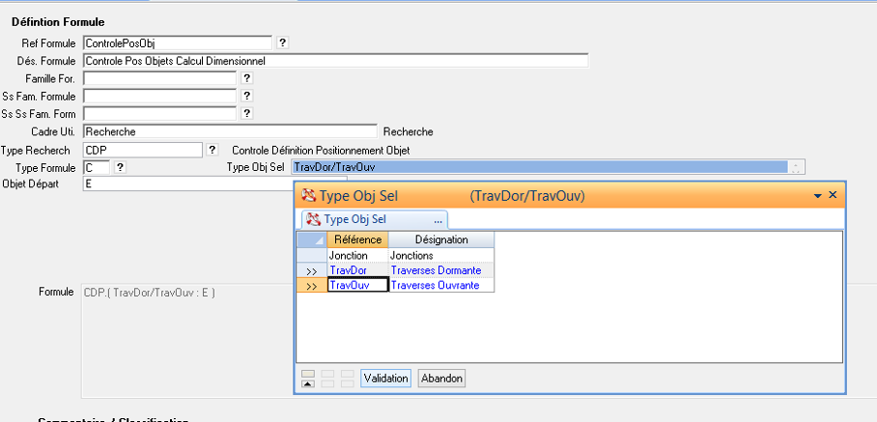The height and width of the screenshot is (422, 877).
Task: Click the help icon beside Ref Formule
Action: (x=282, y=42)
